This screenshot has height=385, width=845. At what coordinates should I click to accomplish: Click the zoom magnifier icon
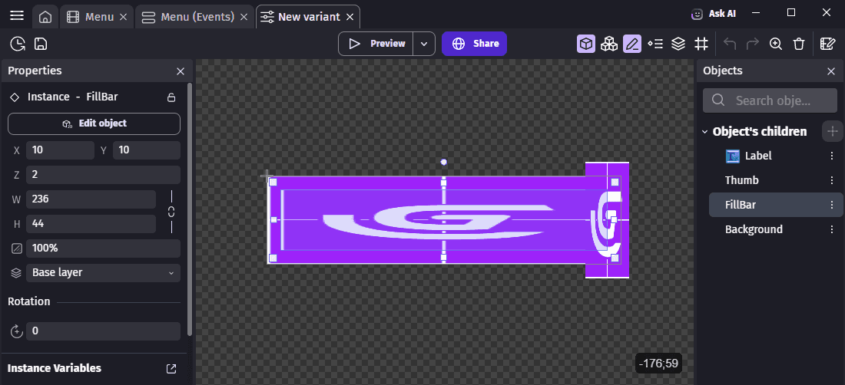coord(776,44)
